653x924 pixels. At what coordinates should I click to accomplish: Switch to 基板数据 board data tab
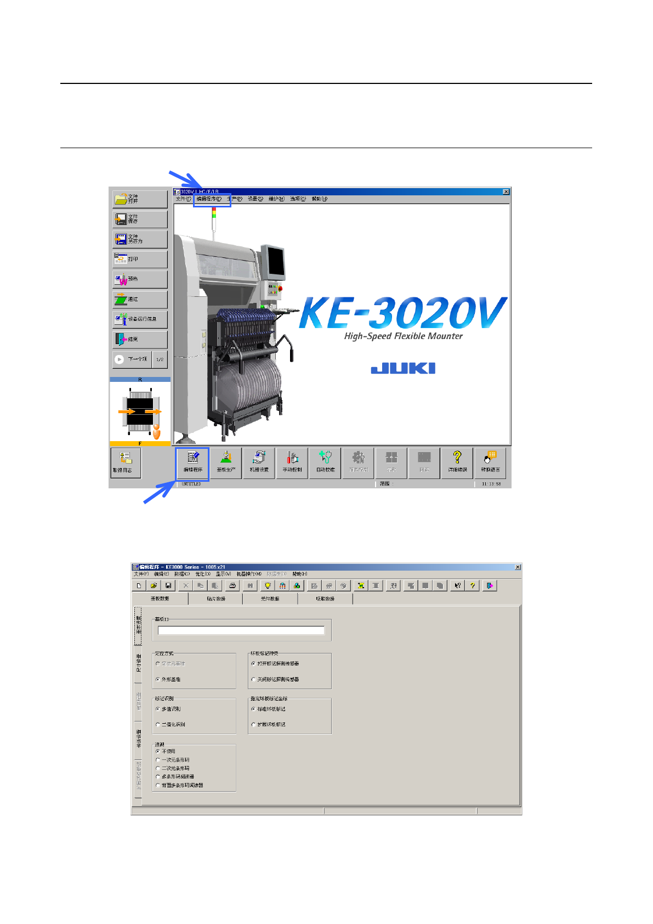point(160,599)
